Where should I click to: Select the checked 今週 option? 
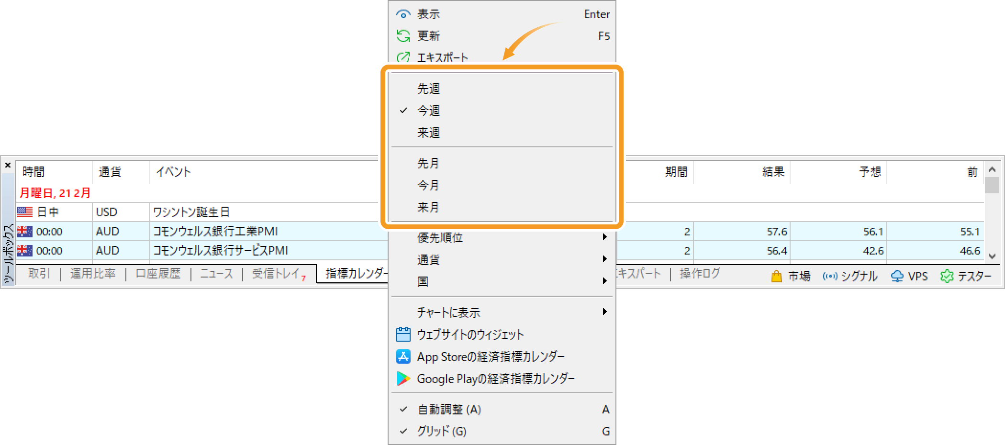point(502,111)
